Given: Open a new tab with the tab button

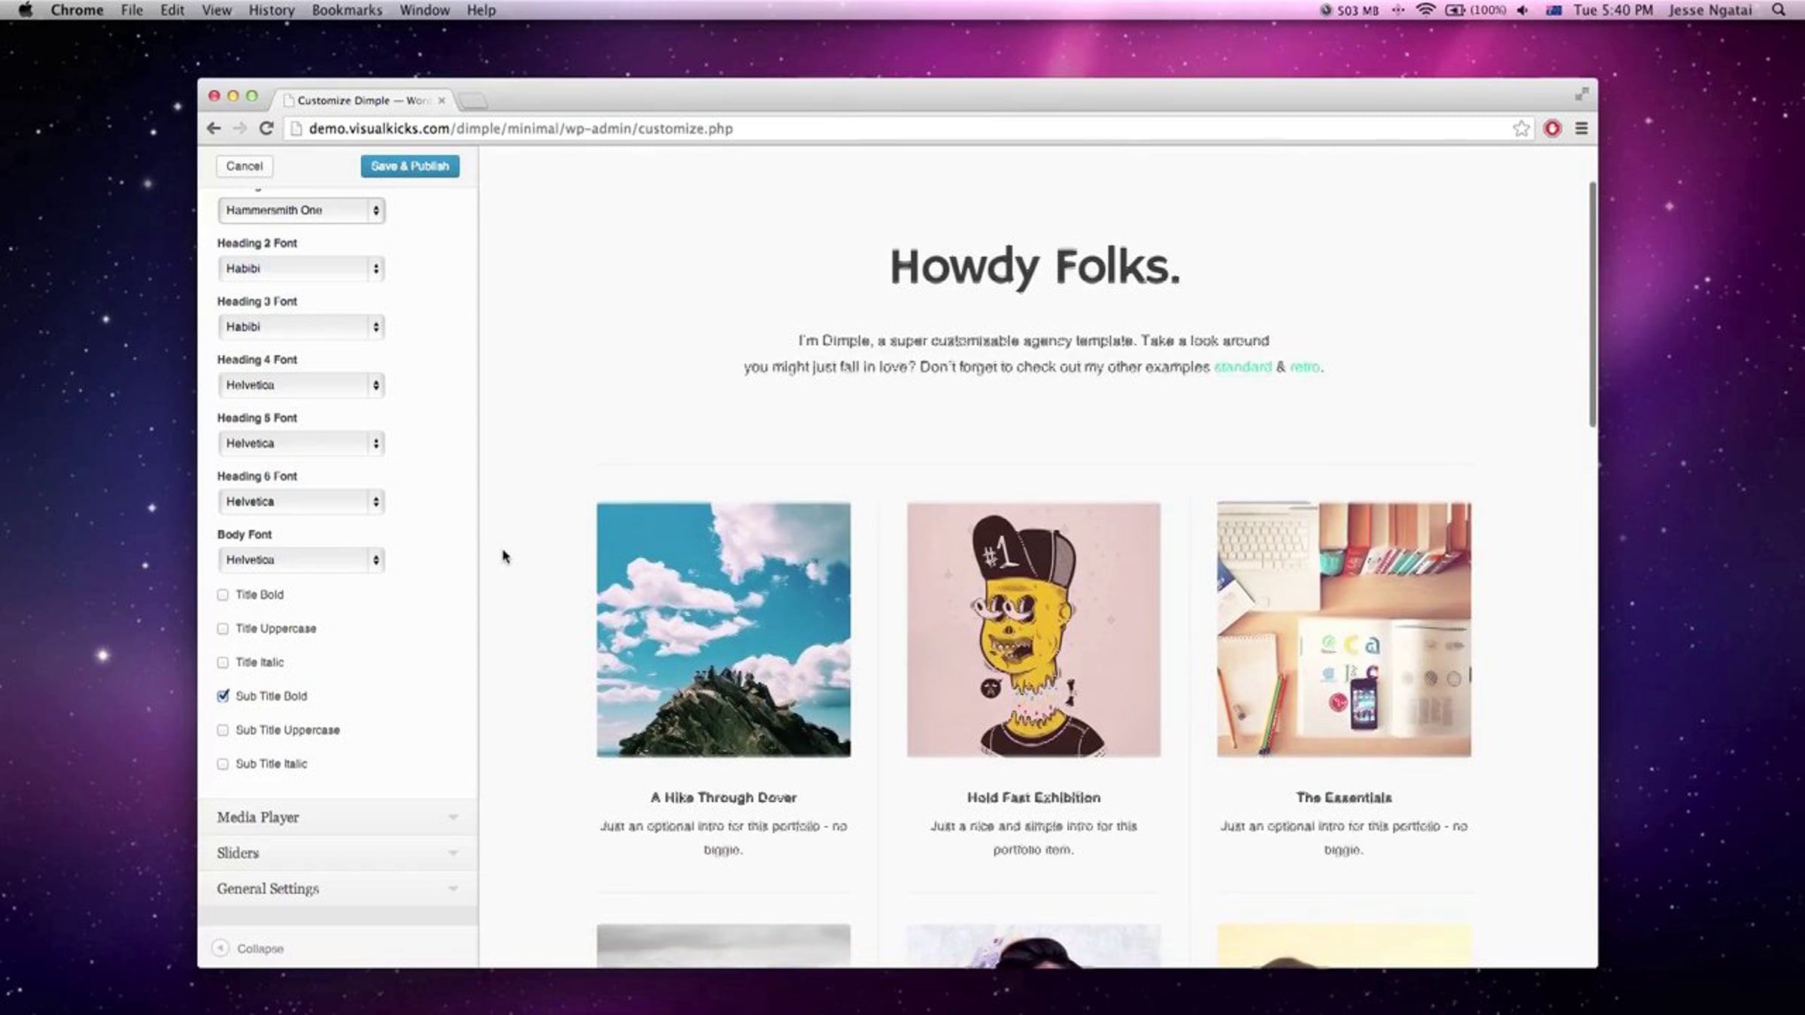Looking at the screenshot, I should [x=473, y=100].
